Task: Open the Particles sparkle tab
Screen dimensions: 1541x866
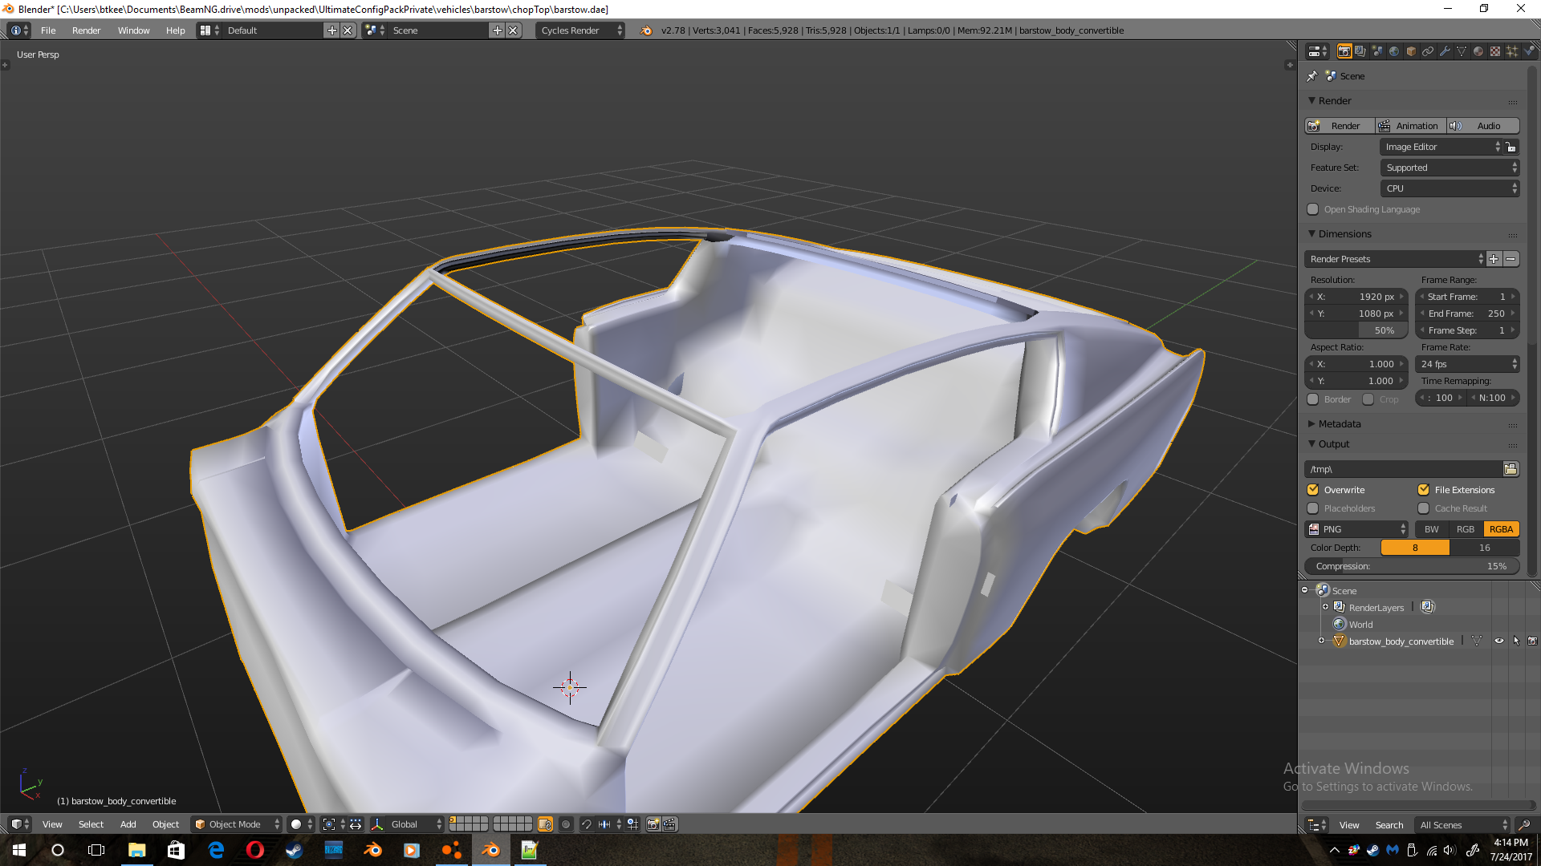Action: (1512, 51)
